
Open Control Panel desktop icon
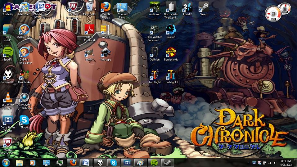coord(122,11)
